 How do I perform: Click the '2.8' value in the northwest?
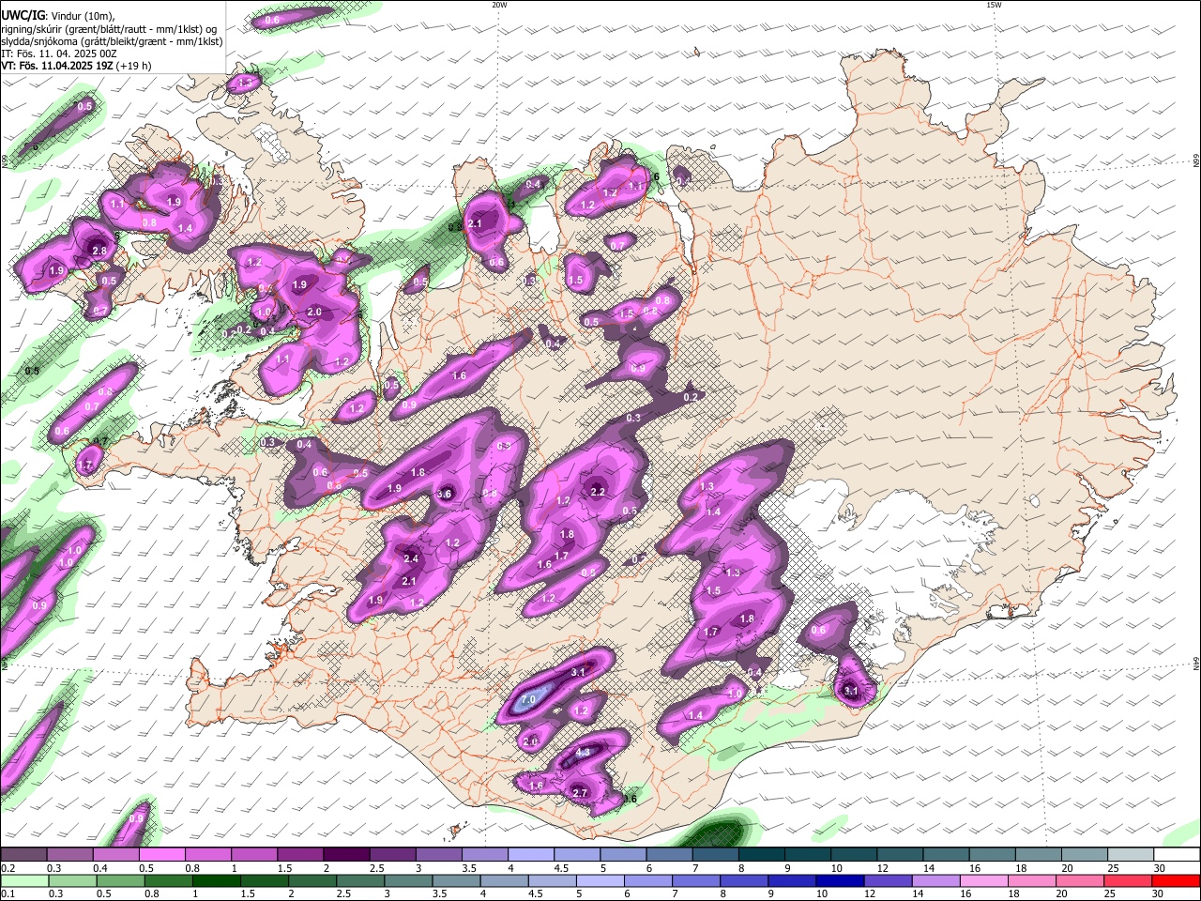click(99, 251)
